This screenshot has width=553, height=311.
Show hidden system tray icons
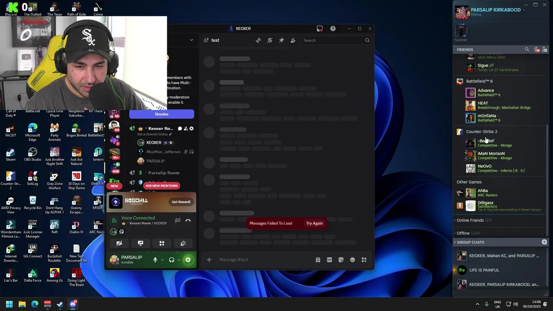click(x=477, y=304)
